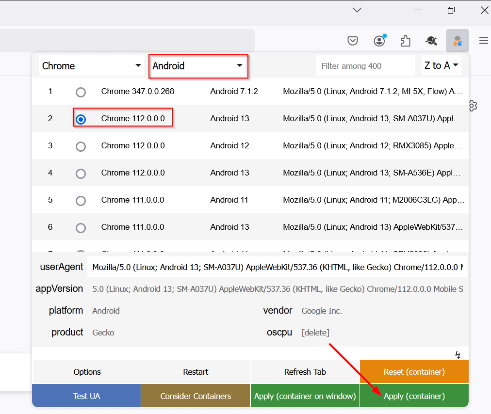Click the lightning bolt icon above Reset
Viewport: 491px width, 414px height.
pyautogui.click(x=458, y=354)
